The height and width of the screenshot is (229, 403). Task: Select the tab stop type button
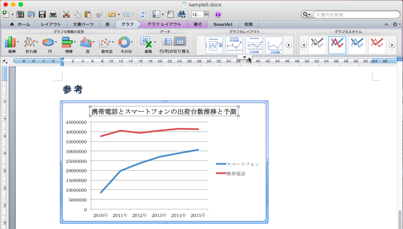tap(5, 62)
